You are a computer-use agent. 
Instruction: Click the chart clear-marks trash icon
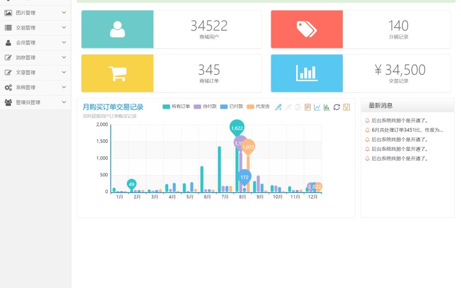point(298,107)
